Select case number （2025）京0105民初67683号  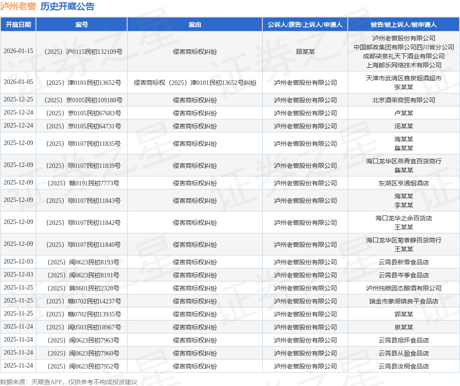click(82, 113)
